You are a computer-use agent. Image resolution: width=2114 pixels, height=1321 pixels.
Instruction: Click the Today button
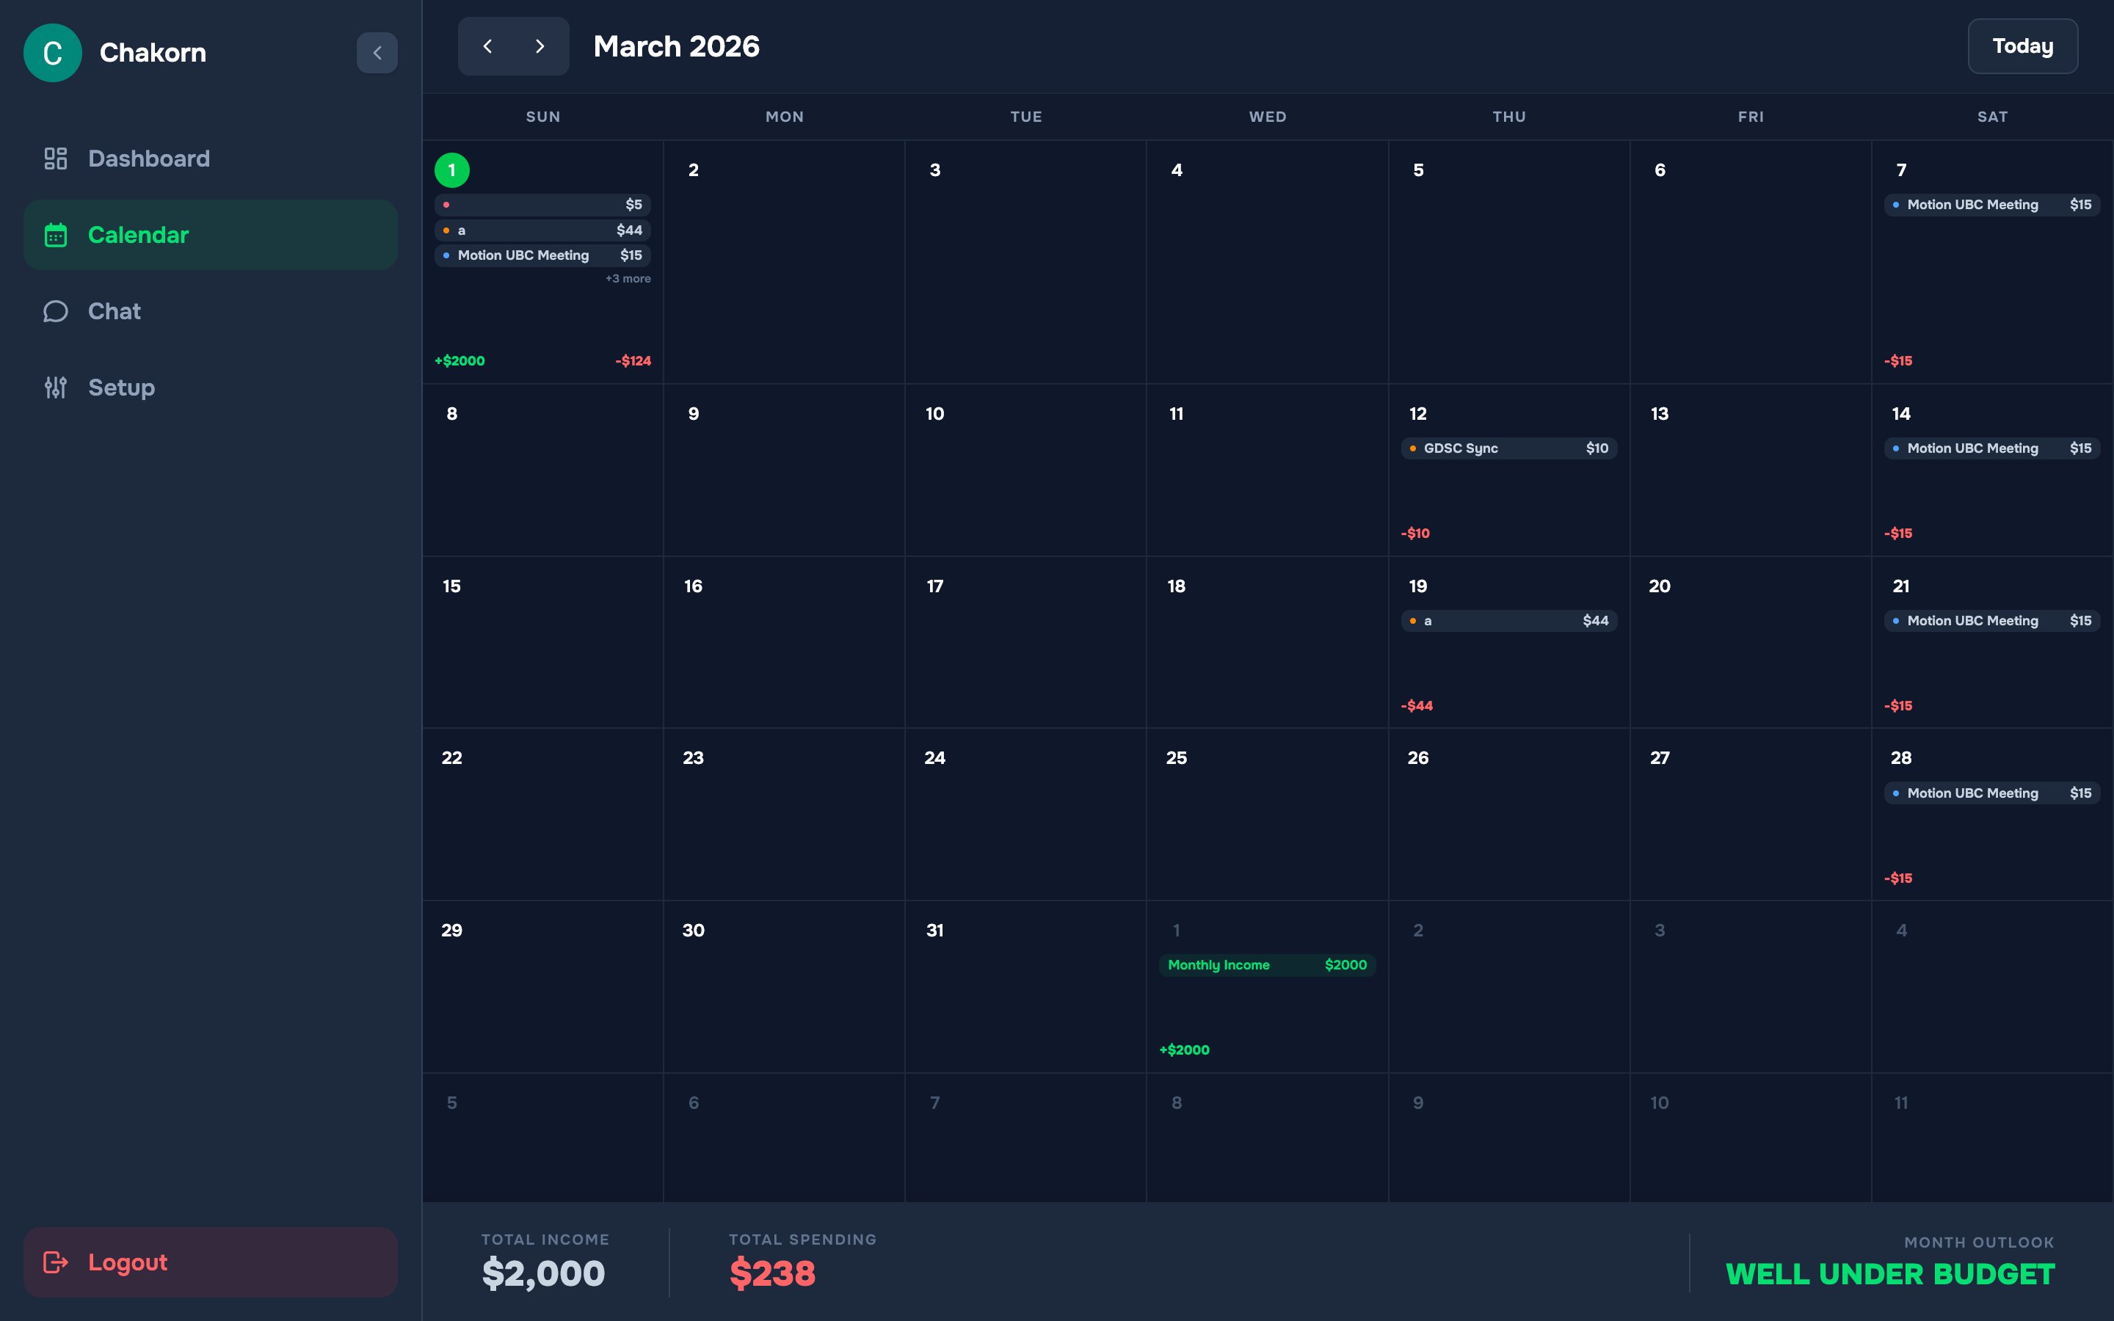tap(2022, 46)
